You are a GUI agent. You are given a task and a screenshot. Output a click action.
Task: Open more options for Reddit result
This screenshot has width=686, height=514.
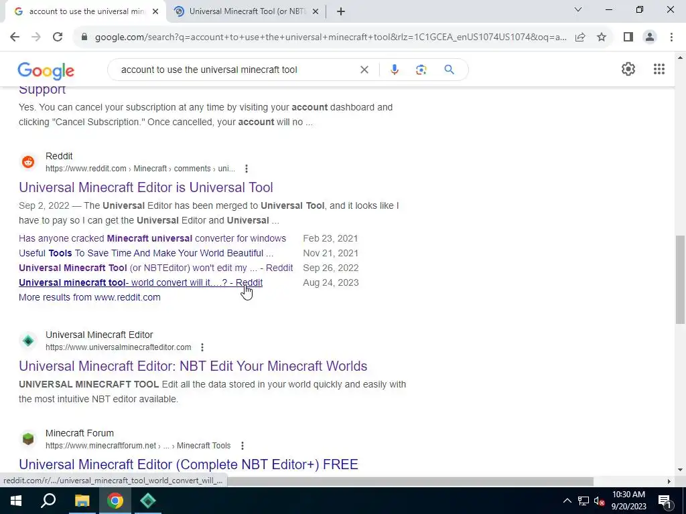pyautogui.click(x=247, y=169)
